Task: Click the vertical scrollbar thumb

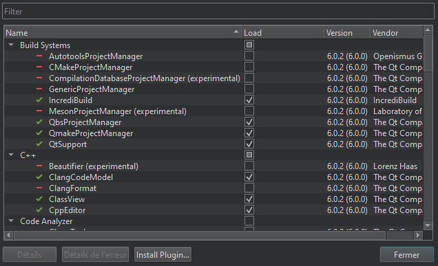Action: [x=428, y=53]
